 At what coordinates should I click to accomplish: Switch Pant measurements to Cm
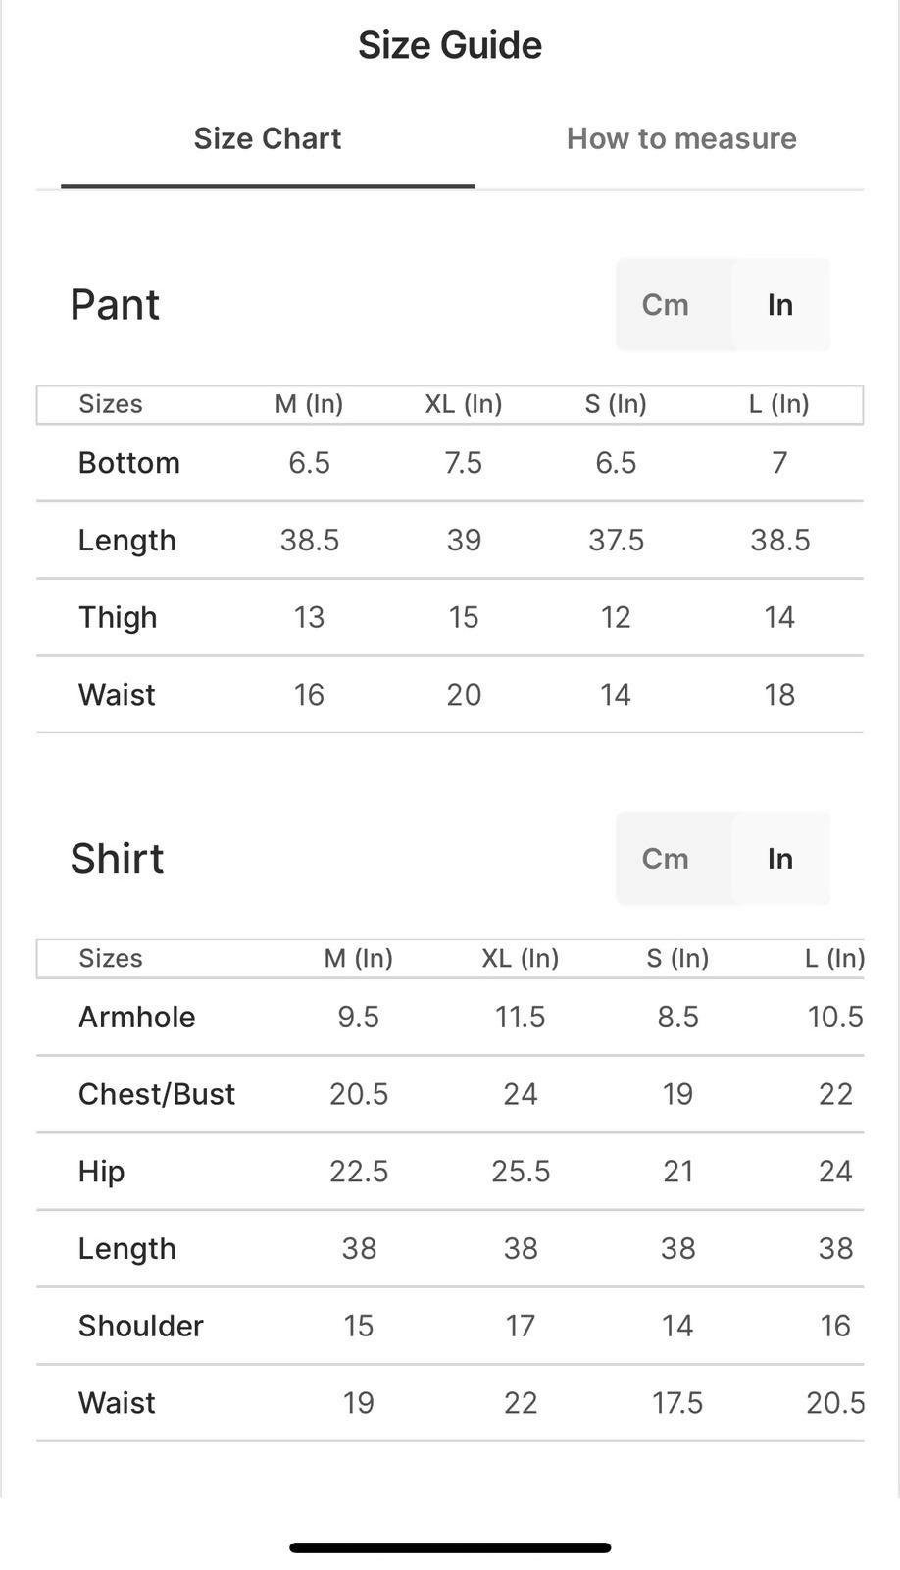[x=666, y=305]
